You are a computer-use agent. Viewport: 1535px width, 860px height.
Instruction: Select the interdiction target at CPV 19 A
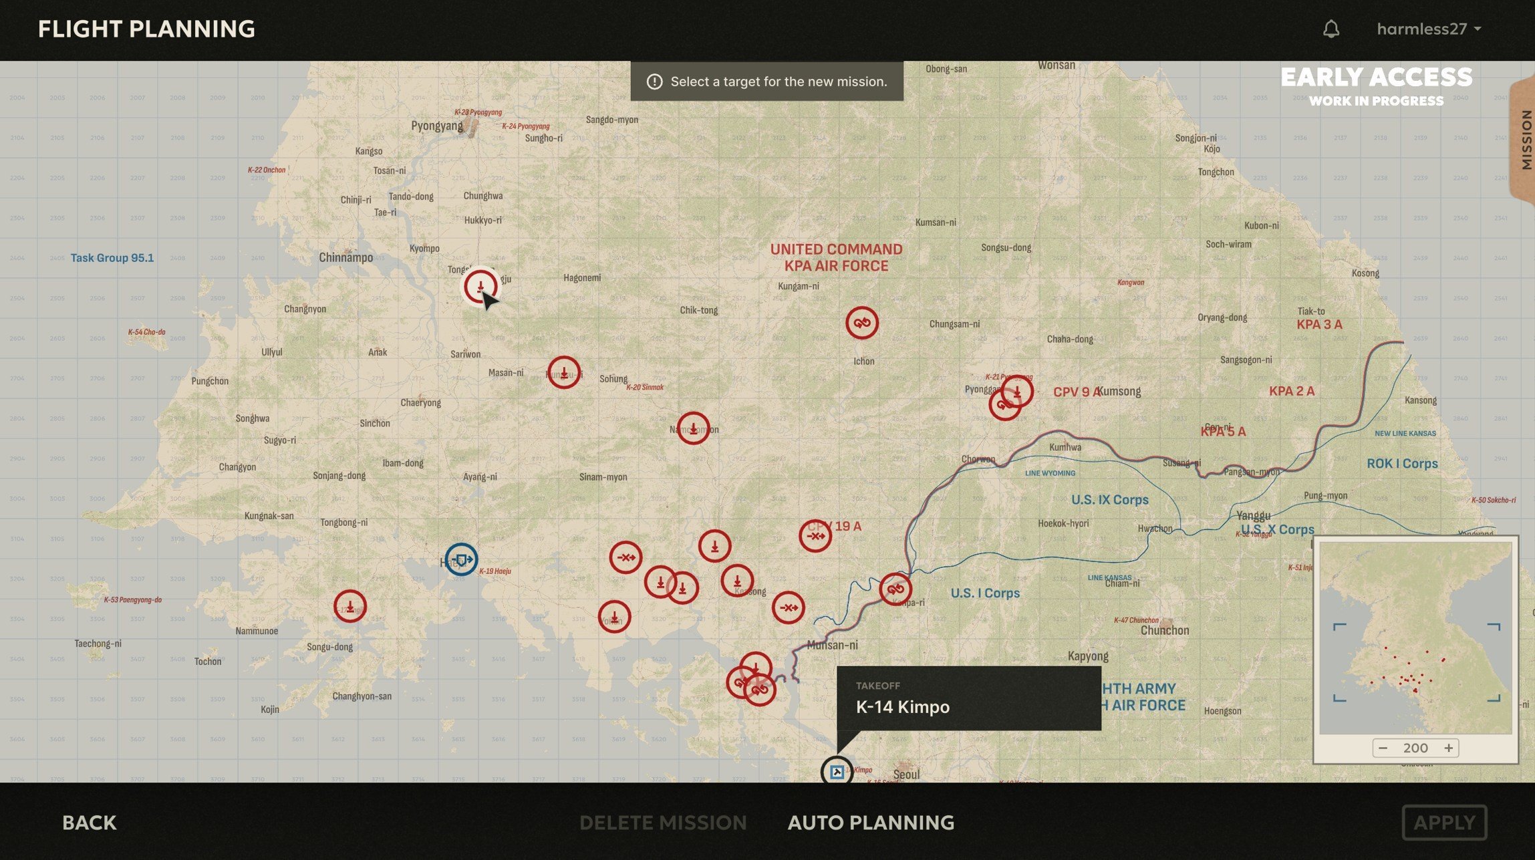[x=815, y=536]
